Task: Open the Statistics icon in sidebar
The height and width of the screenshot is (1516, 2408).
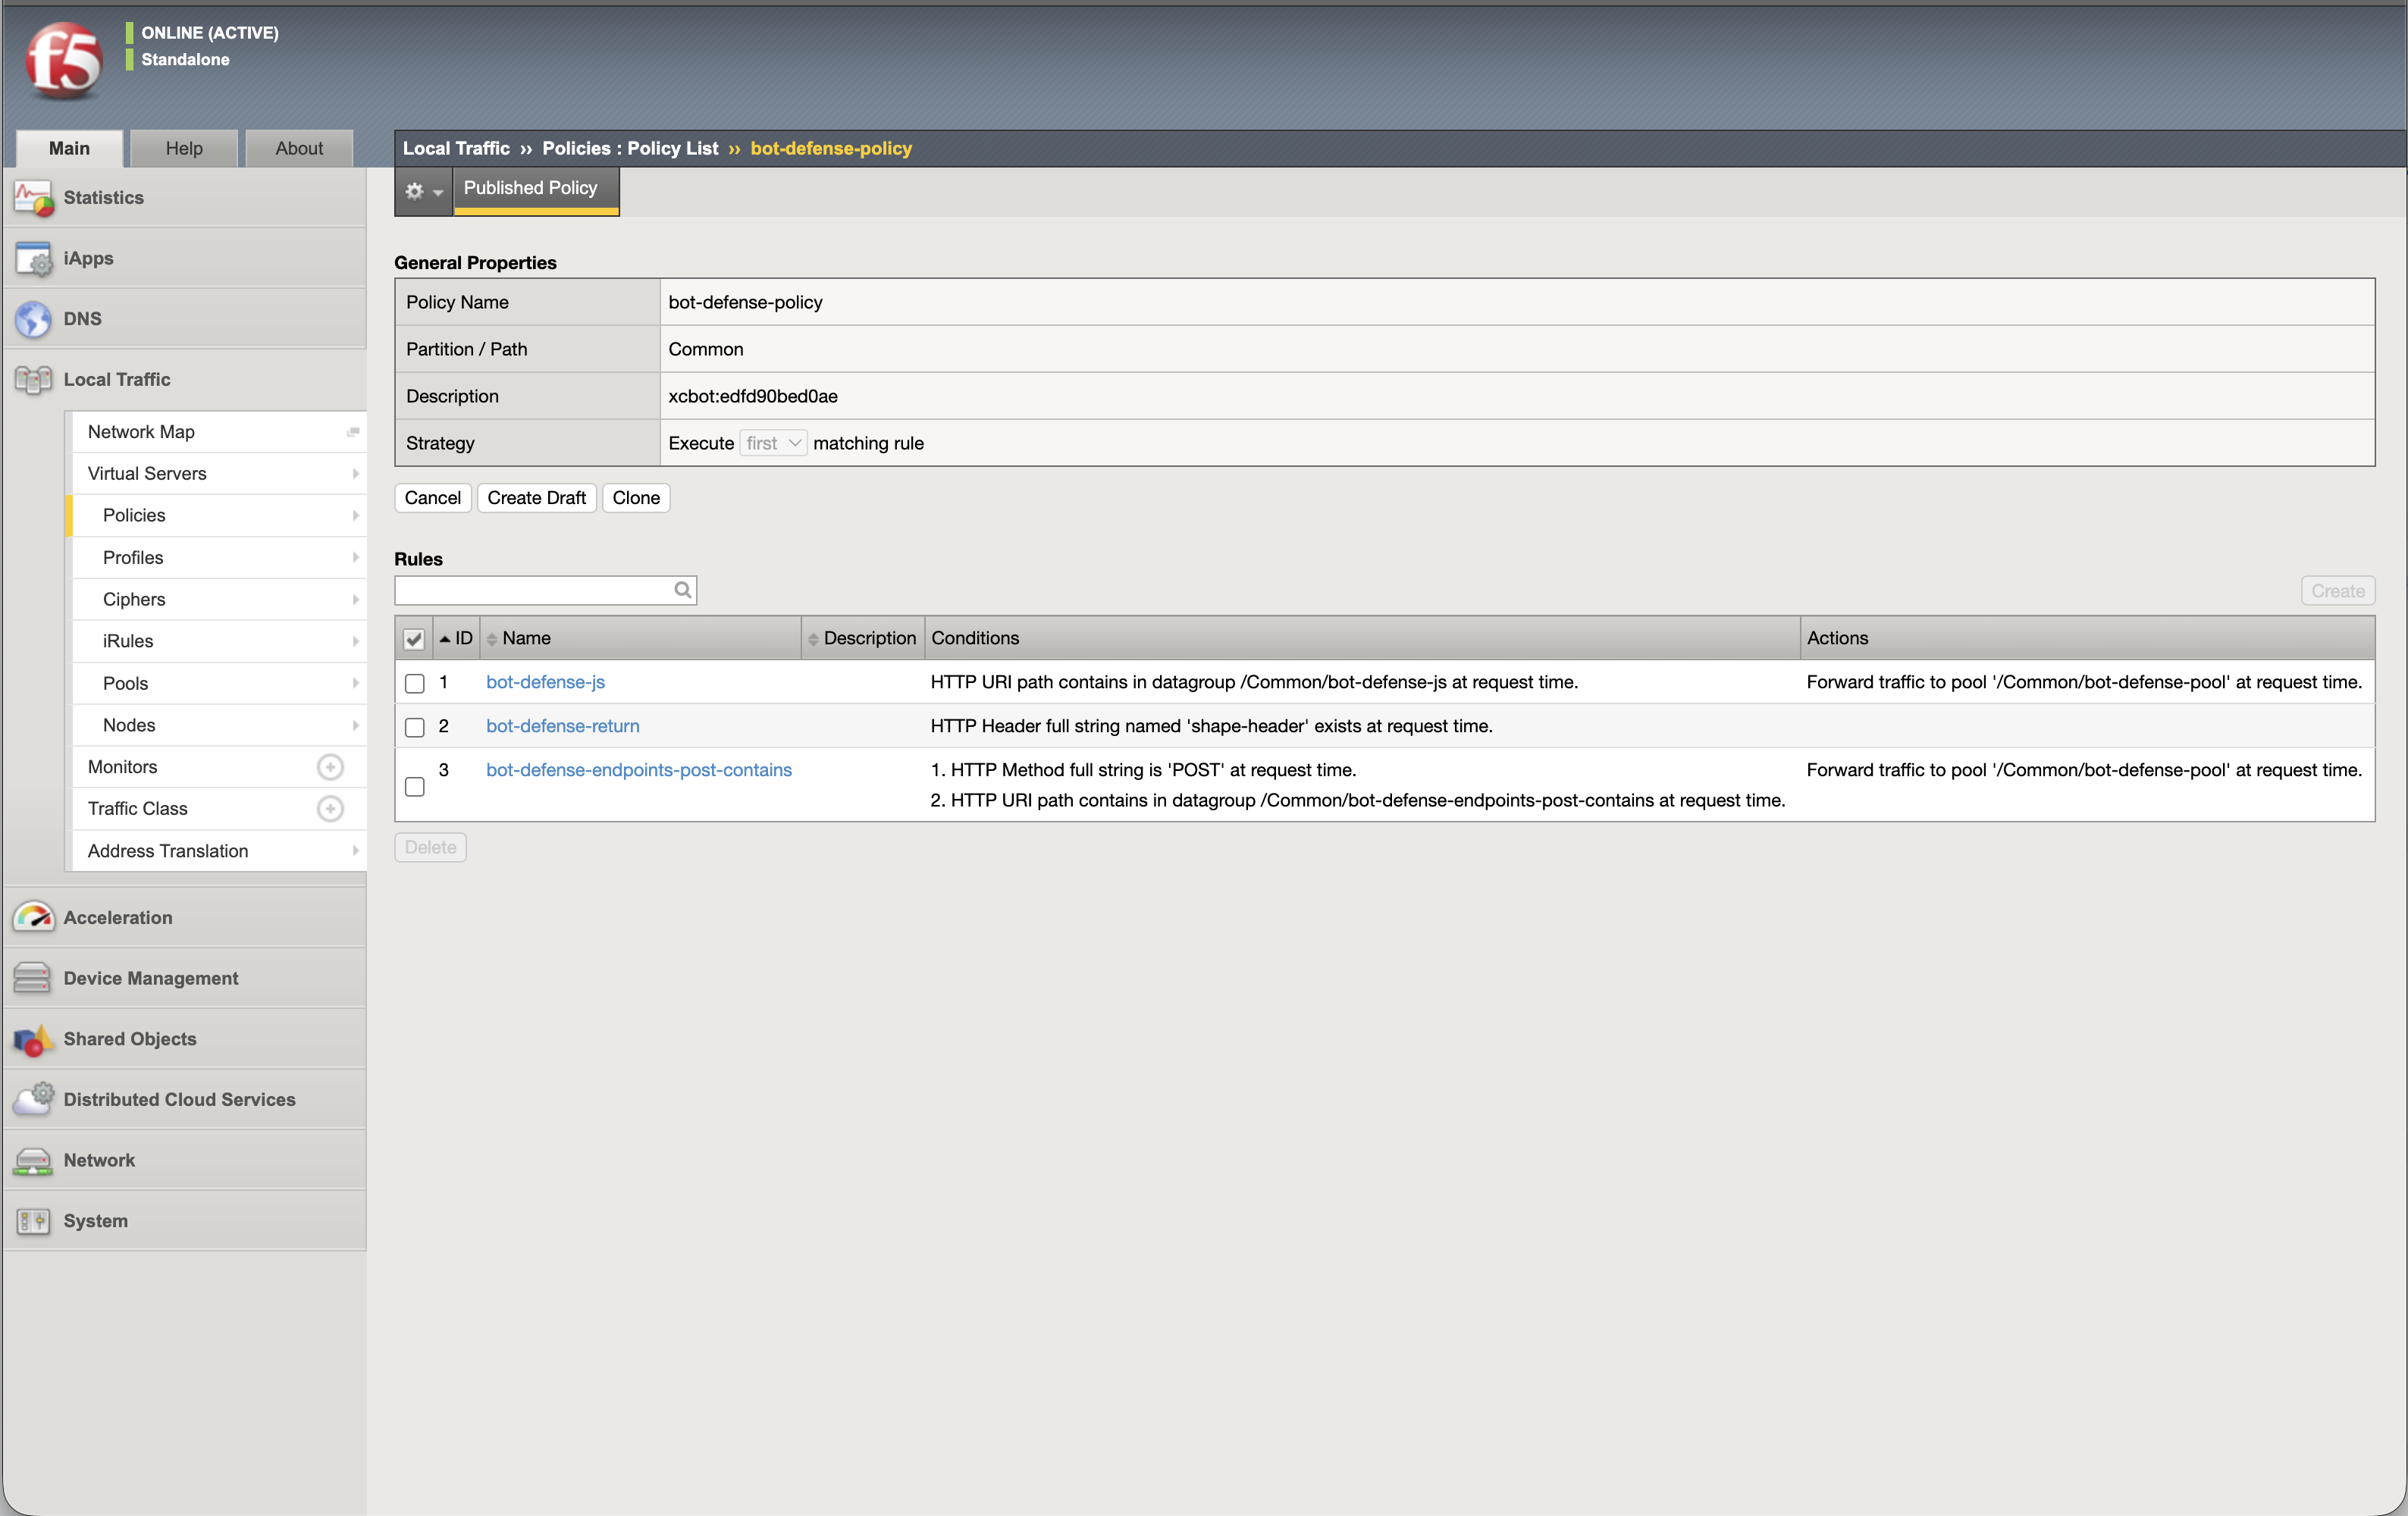Action: 33,198
